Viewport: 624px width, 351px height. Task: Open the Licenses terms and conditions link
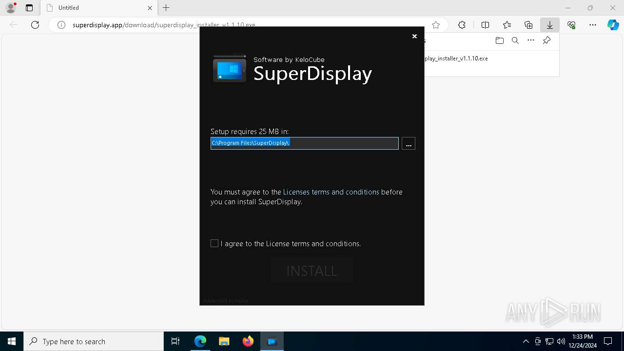[331, 192]
